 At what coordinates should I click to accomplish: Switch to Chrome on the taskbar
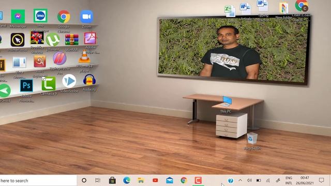click(x=184, y=180)
